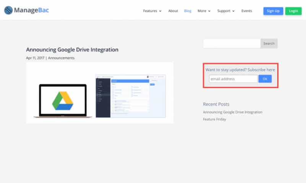Image resolution: width=306 pixels, height=183 pixels.
Task: Click the Sign Up button
Action: pyautogui.click(x=273, y=11)
